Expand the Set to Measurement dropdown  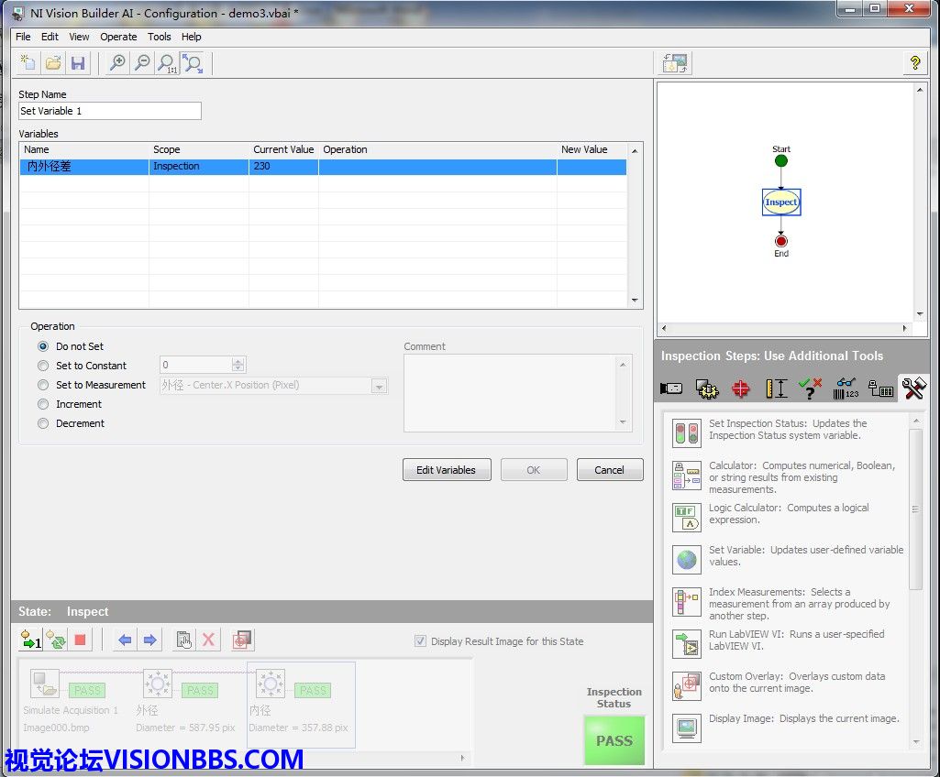pos(379,386)
